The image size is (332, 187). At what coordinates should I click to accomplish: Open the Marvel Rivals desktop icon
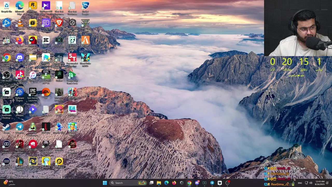(x=33, y=163)
